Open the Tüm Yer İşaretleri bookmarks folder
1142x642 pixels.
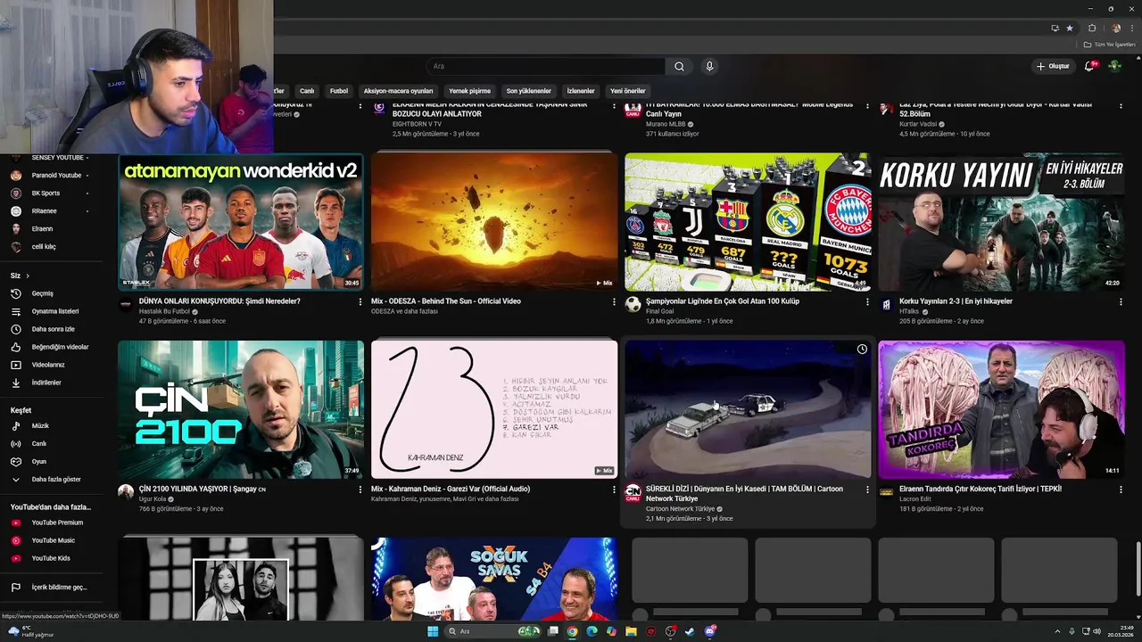tap(1110, 44)
